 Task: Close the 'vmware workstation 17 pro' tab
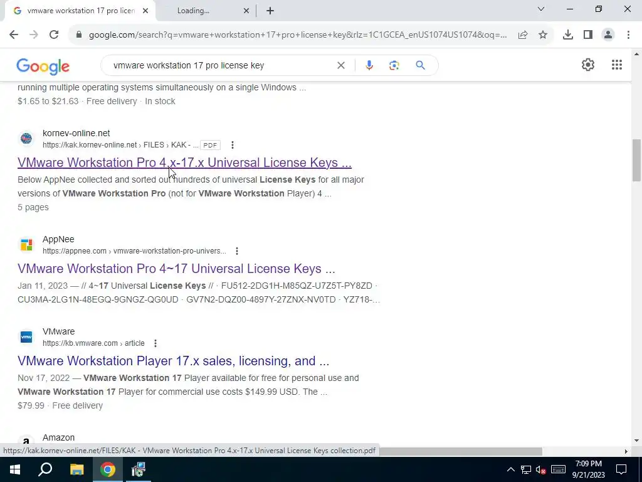(x=145, y=11)
